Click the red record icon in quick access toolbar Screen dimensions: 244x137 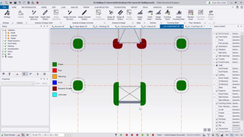(x=37, y=3)
